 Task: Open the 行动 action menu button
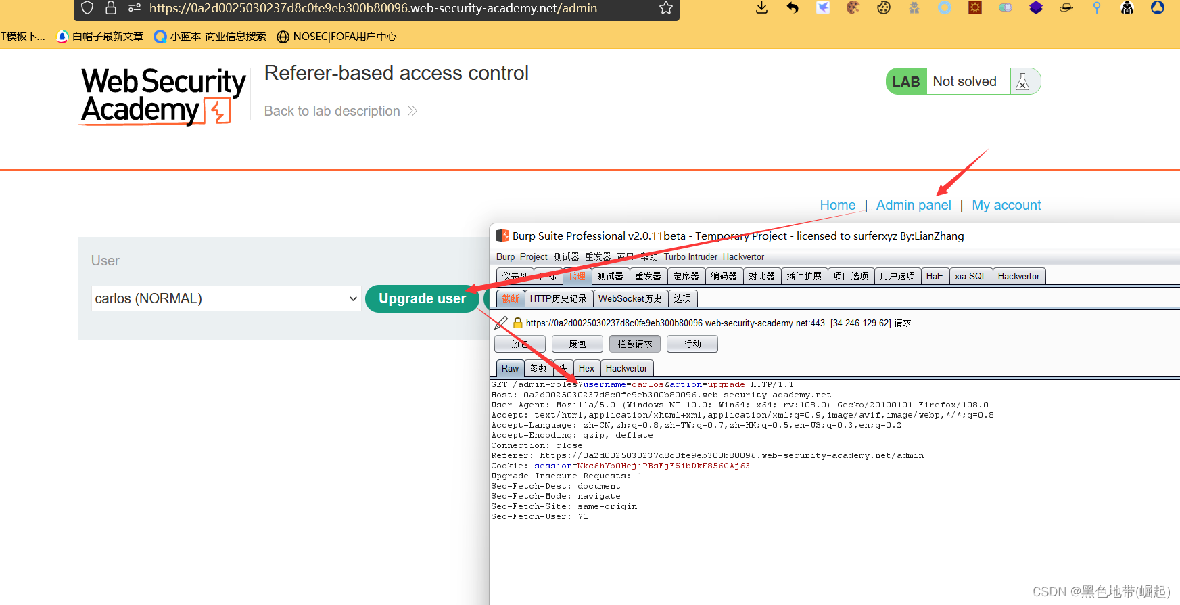692,344
